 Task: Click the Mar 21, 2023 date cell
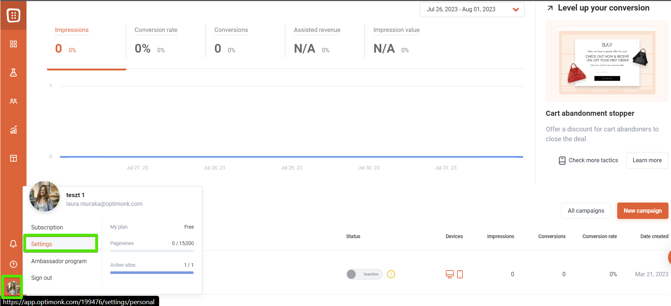point(651,274)
